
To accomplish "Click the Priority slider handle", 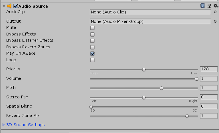I will (x=144, y=70).
